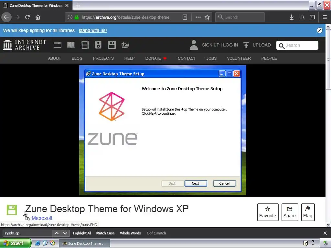Image resolution: width=331 pixels, height=248 pixels.
Task: Click the LOG IN link
Action: pos(230,45)
